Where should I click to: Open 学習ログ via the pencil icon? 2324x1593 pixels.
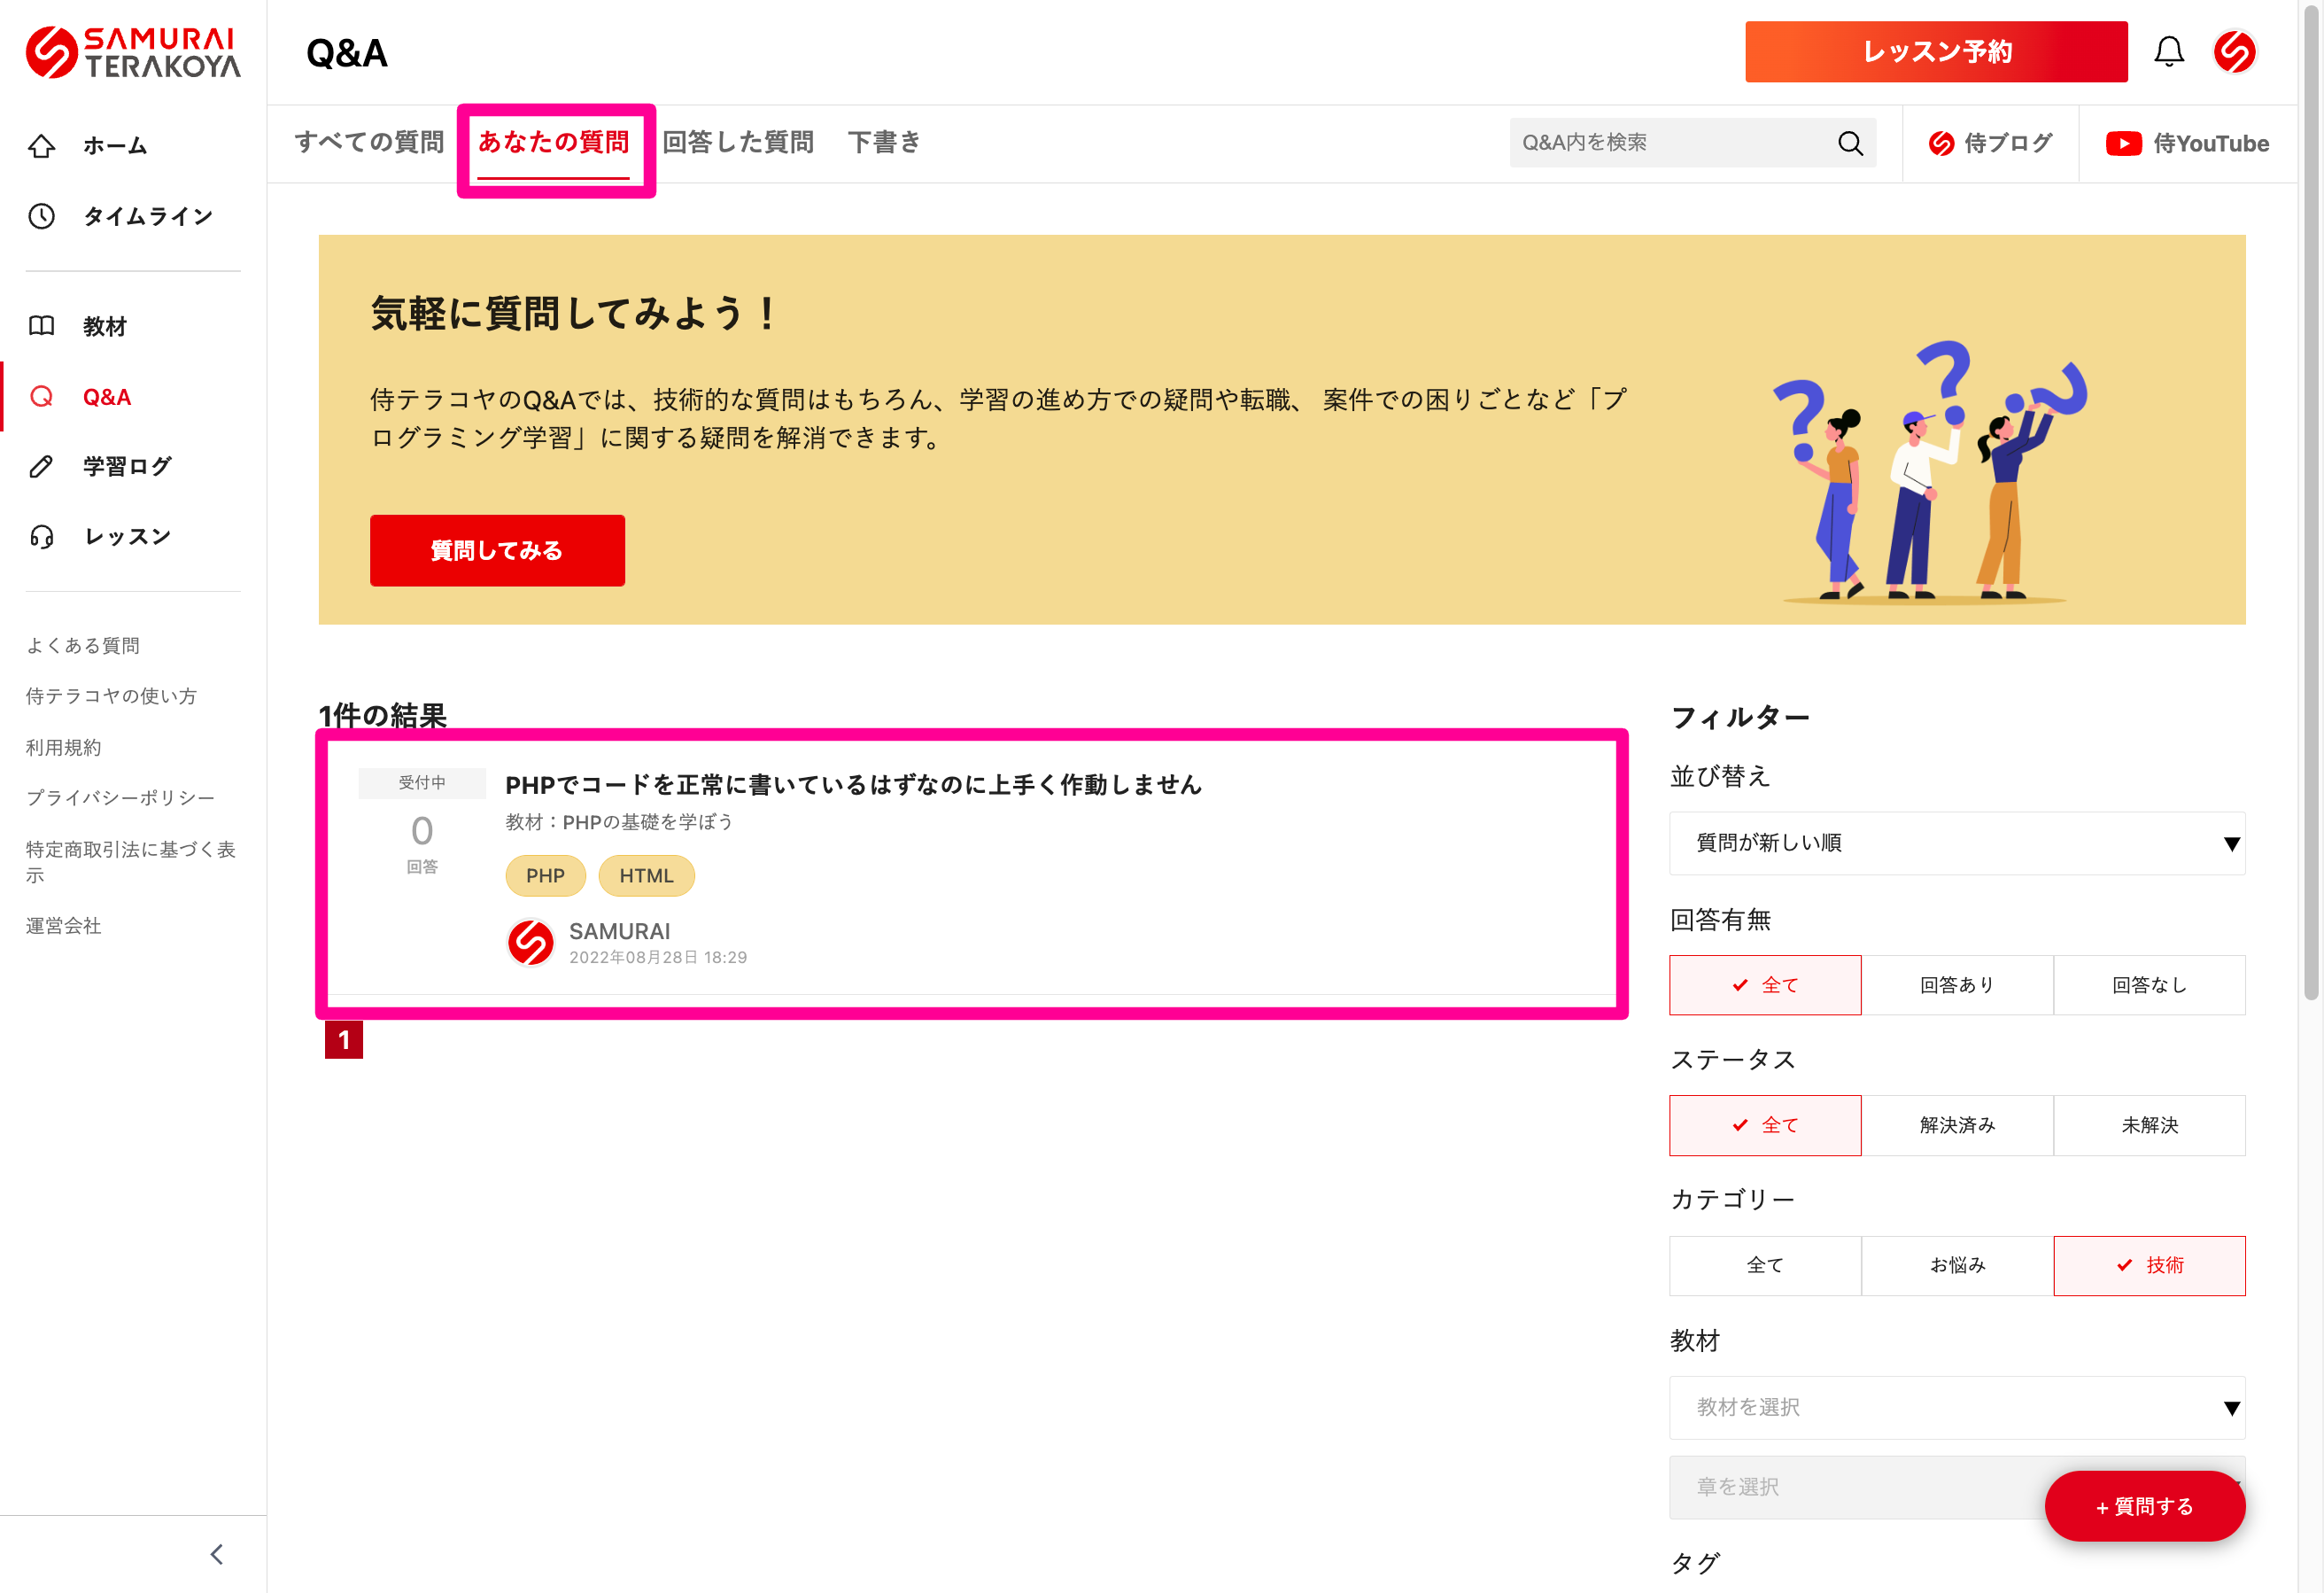[x=42, y=466]
